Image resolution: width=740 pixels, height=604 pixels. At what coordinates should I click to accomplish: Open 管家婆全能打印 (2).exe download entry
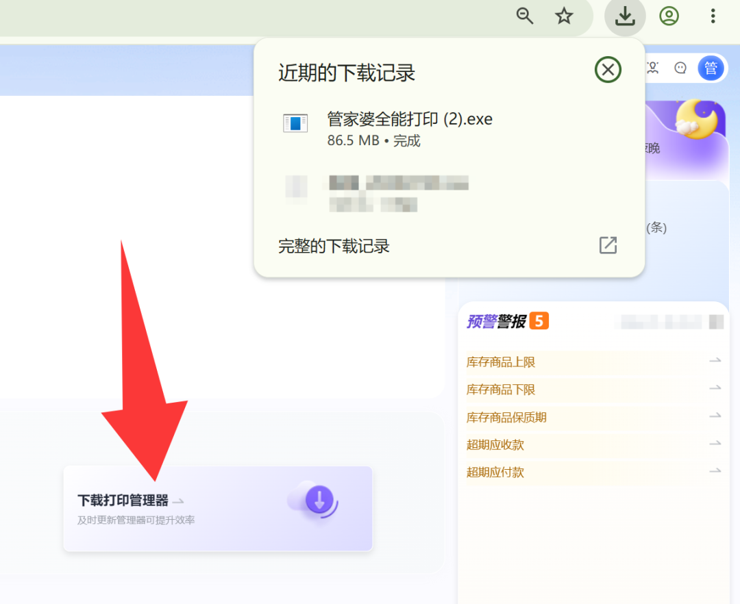tap(448, 129)
